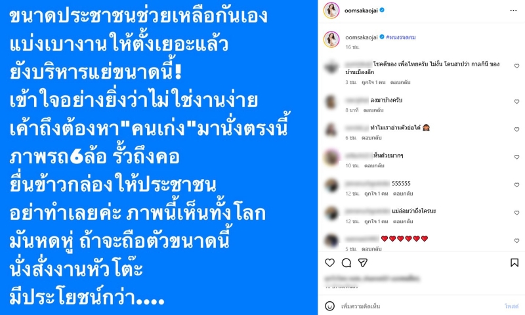This screenshot has height=315, width=525.
Task: Like the comment ลงมาบ้างครับ
Action: point(516,102)
